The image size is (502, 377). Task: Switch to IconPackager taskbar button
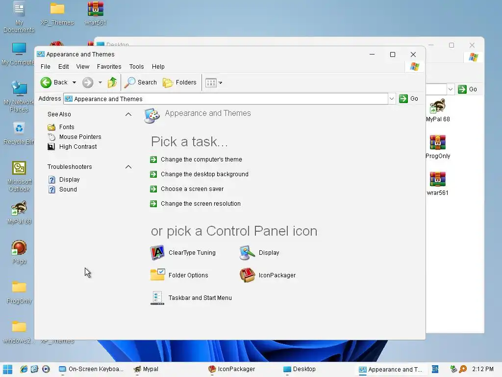(231, 369)
